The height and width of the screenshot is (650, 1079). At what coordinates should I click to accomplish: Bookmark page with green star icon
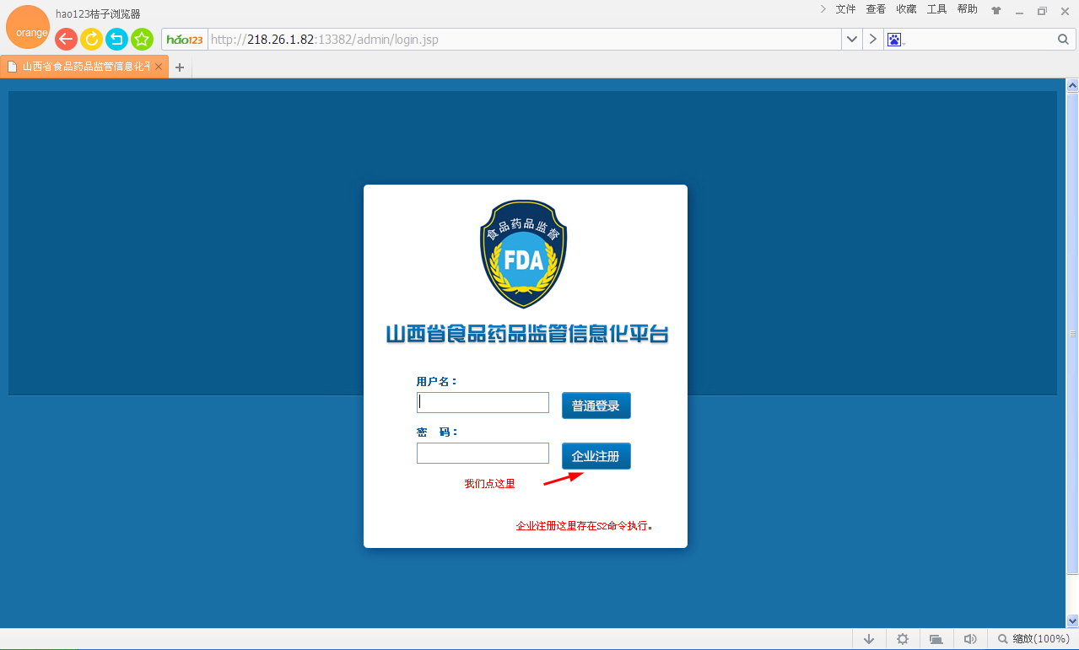coord(142,39)
